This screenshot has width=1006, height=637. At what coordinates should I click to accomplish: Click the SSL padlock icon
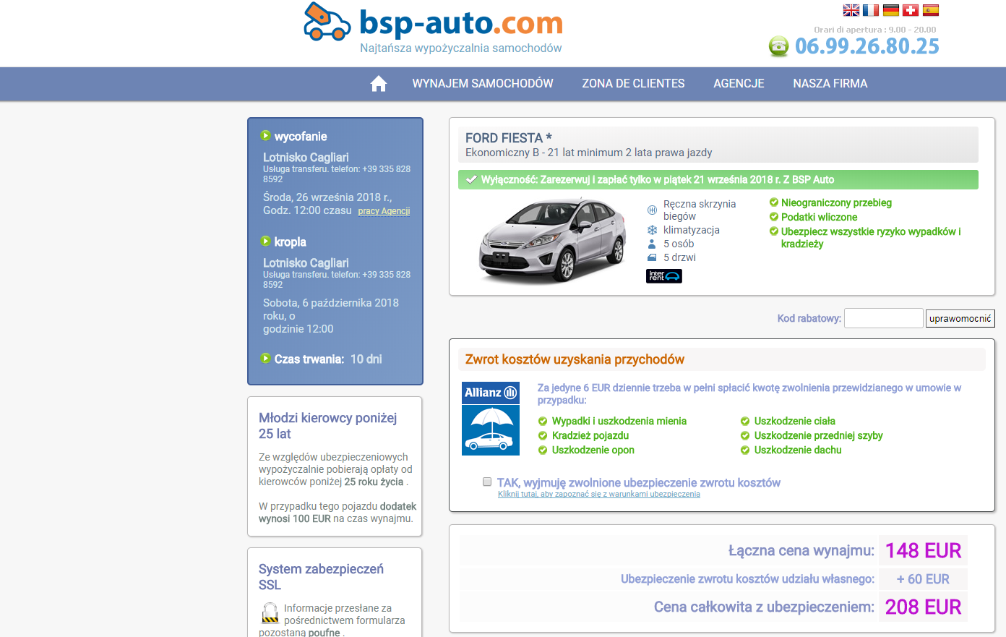(270, 613)
